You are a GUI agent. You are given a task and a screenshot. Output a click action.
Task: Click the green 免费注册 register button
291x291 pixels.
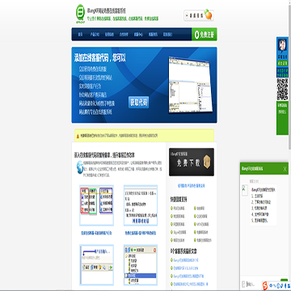pyautogui.click(x=205, y=35)
